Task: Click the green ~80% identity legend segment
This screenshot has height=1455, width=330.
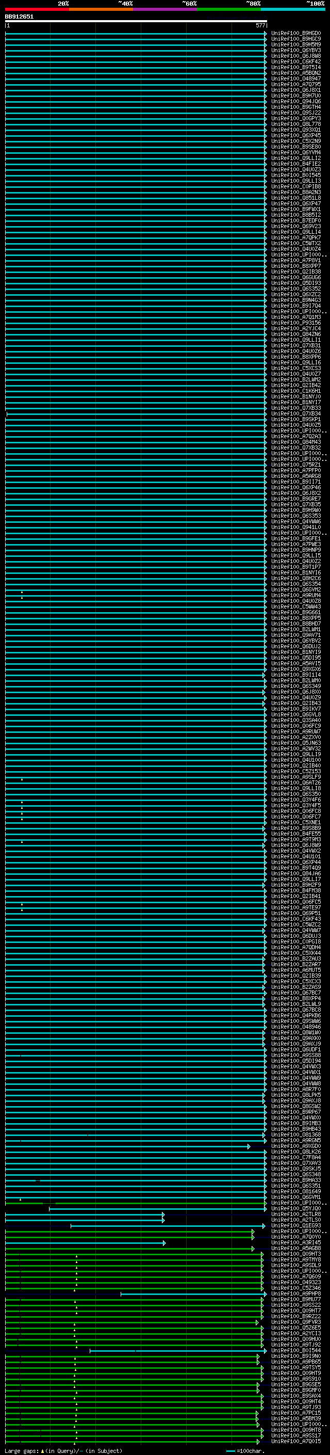Action: (229, 10)
